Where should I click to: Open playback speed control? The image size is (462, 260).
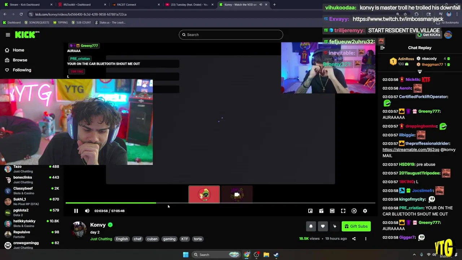tap(354, 211)
